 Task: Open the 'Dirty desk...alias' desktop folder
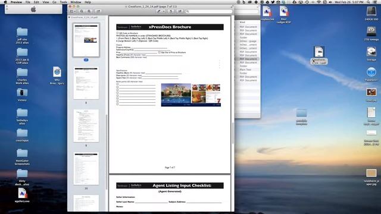point(22,177)
